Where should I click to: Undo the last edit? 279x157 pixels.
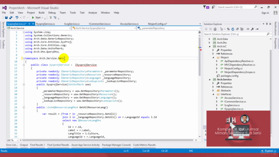(x=17, y=17)
